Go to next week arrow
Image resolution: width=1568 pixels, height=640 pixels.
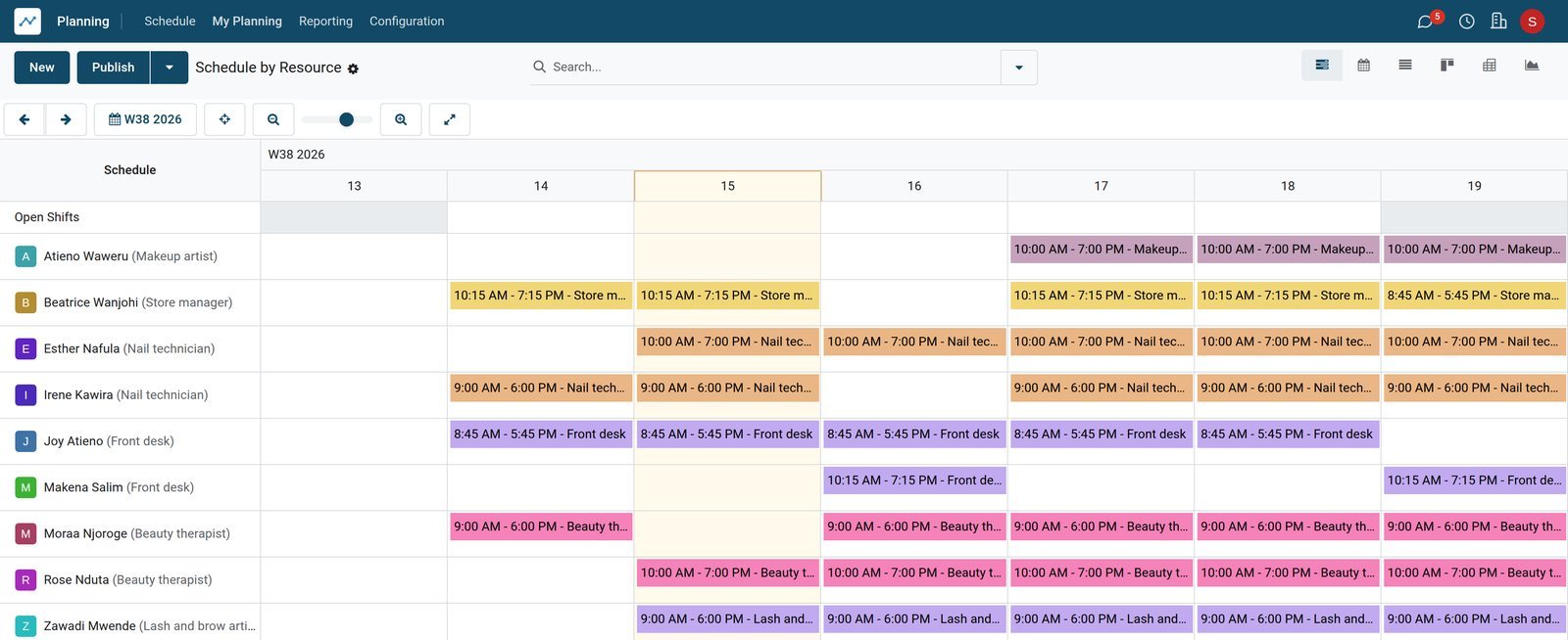click(x=66, y=119)
